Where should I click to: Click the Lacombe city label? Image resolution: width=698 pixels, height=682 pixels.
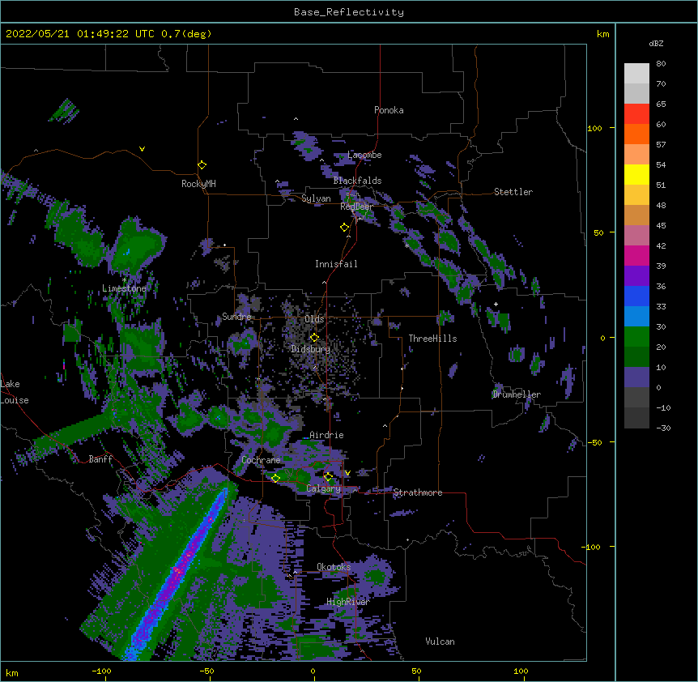tap(364, 155)
